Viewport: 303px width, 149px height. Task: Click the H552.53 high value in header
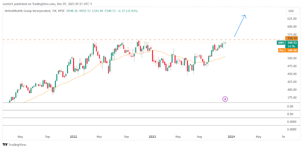click(x=84, y=11)
